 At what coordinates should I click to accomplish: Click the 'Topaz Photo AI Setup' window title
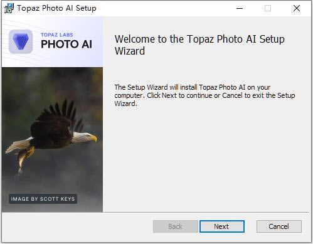click(56, 8)
